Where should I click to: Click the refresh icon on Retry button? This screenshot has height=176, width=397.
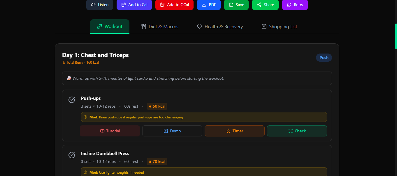(289, 5)
